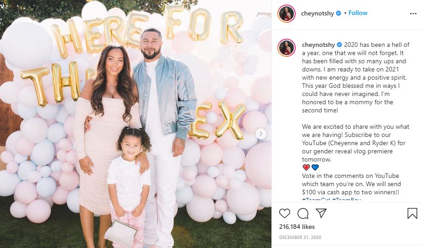Open the December 31, 2020 timestamp link

pos(300,237)
